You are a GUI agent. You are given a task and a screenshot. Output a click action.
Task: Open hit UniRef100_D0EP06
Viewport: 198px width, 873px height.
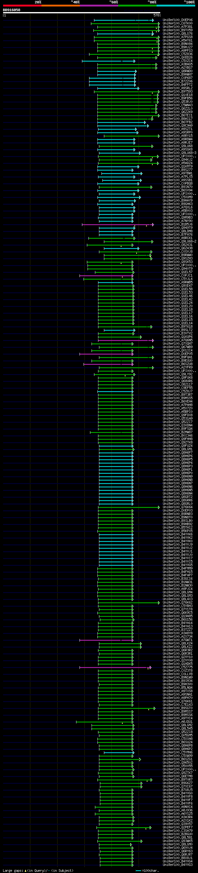coord(177,20)
